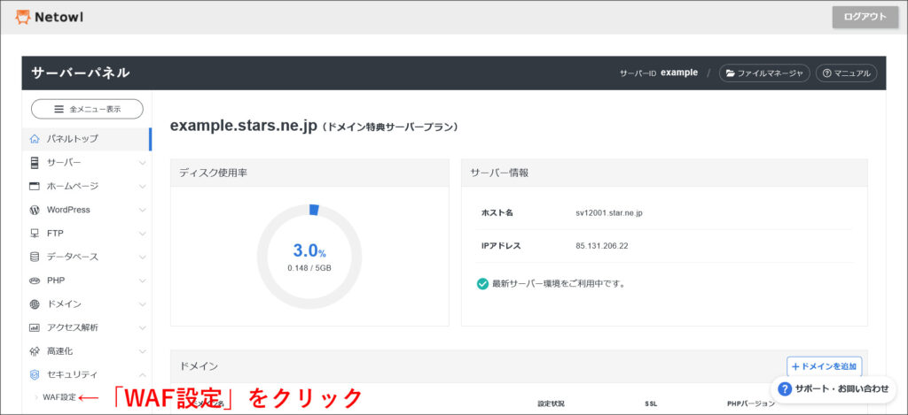908x415 pixels.
Task: Click the 設定状況 column header
Action: point(551,403)
